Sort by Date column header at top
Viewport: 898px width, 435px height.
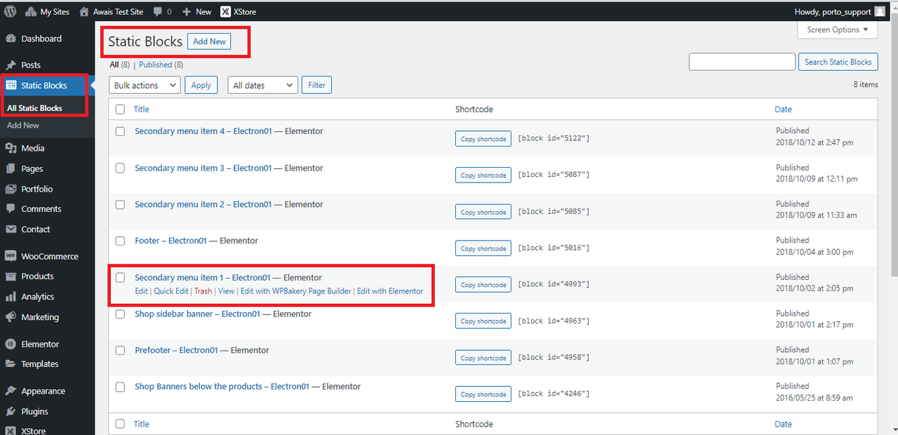784,109
